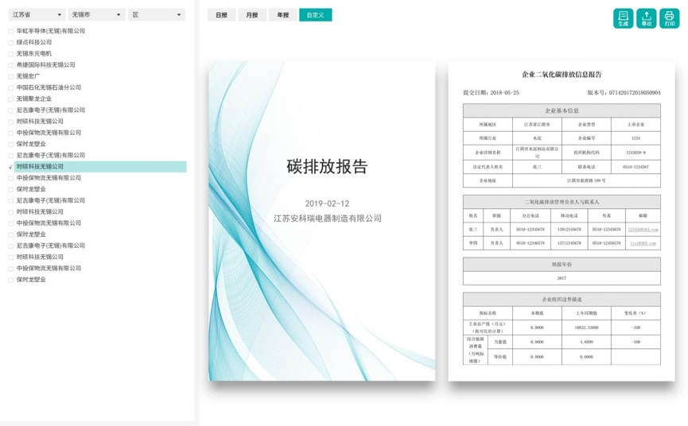Check the 华虹半导体(无锡)有限公司 checkbox
This screenshot has height=426, width=688.
(11, 31)
